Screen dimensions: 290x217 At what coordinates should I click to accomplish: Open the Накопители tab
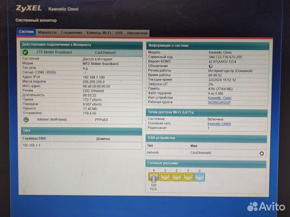tap(137, 33)
